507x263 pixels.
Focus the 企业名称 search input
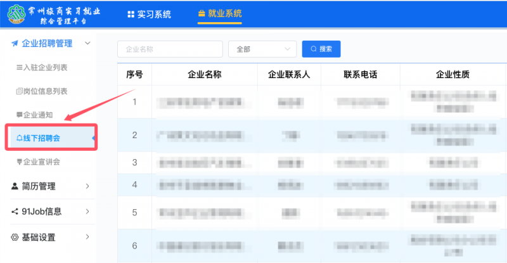click(170, 49)
